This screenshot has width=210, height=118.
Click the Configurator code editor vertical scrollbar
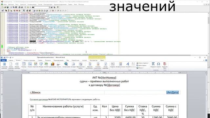(x=209, y=33)
